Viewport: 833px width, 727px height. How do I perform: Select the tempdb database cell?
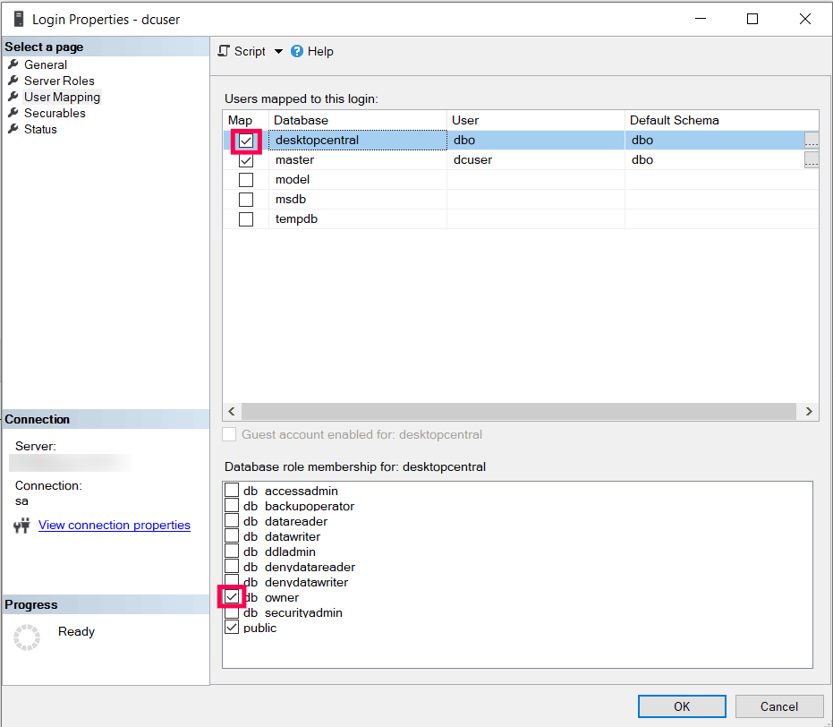coord(358,219)
